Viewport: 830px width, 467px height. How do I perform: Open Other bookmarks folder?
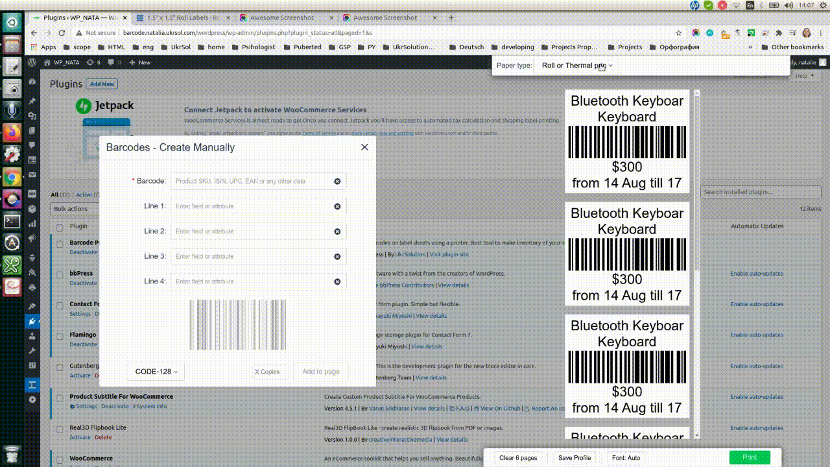792,47
